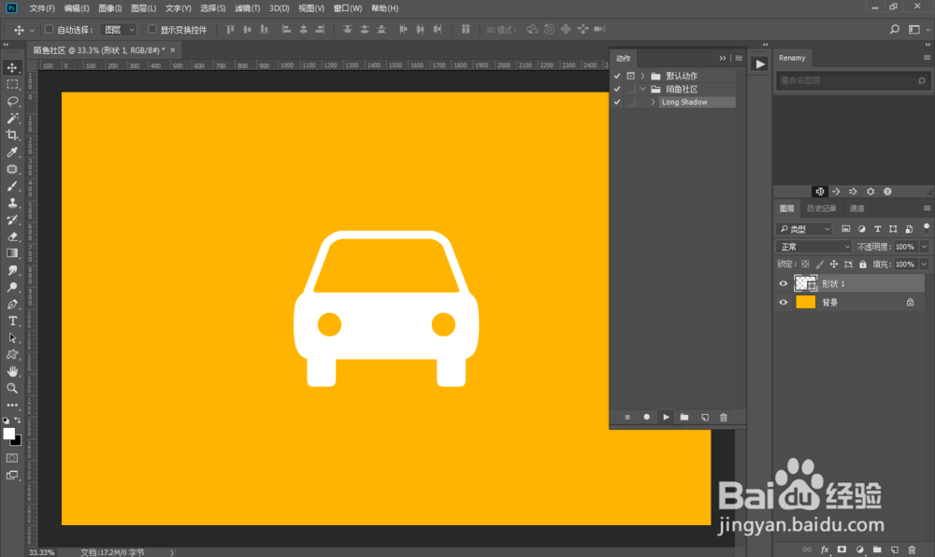Screen dimensions: 935x557
Task: Expand the Long Shadow action steps
Action: click(653, 102)
